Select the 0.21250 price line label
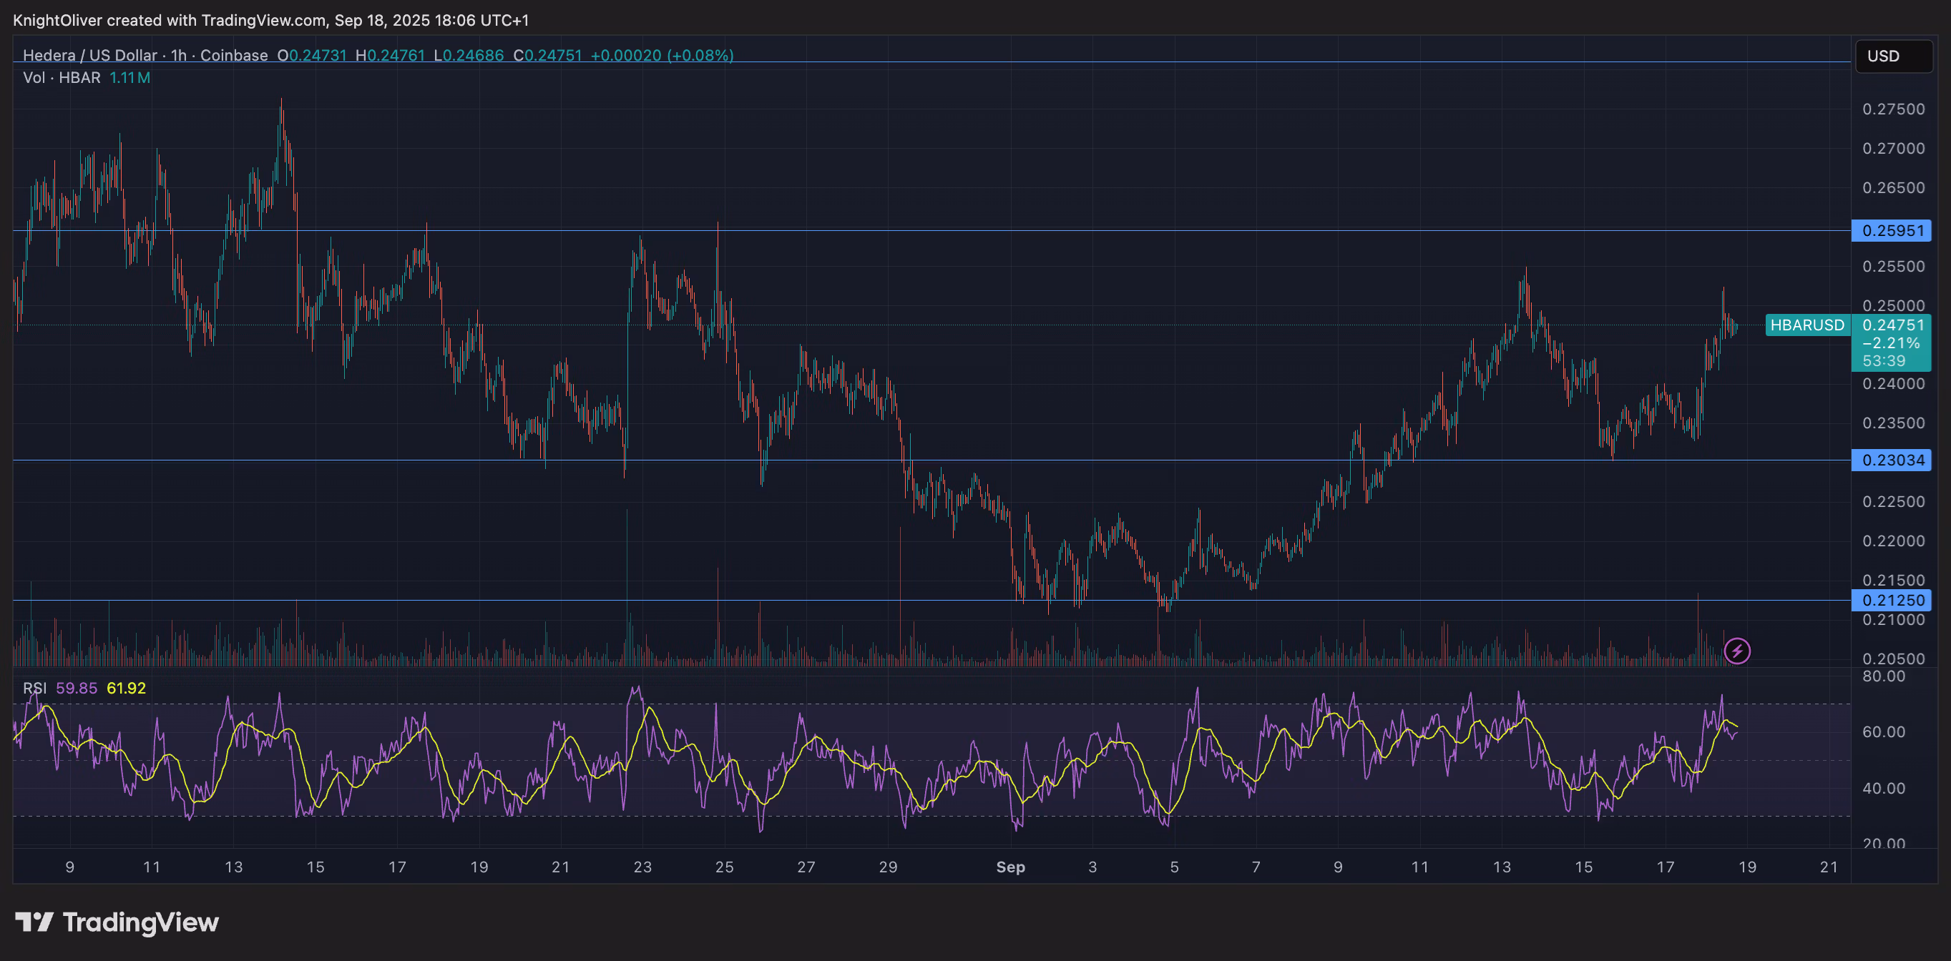The height and width of the screenshot is (961, 1951). [1891, 600]
